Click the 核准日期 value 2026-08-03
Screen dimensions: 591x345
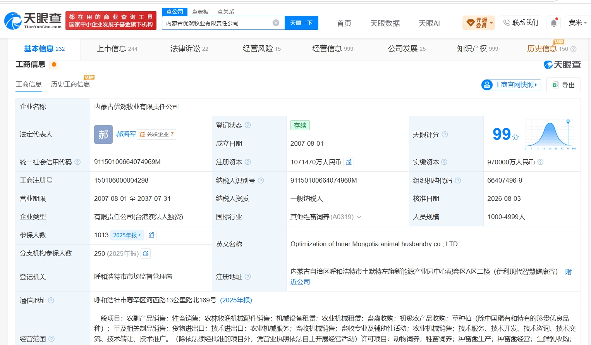pos(504,199)
